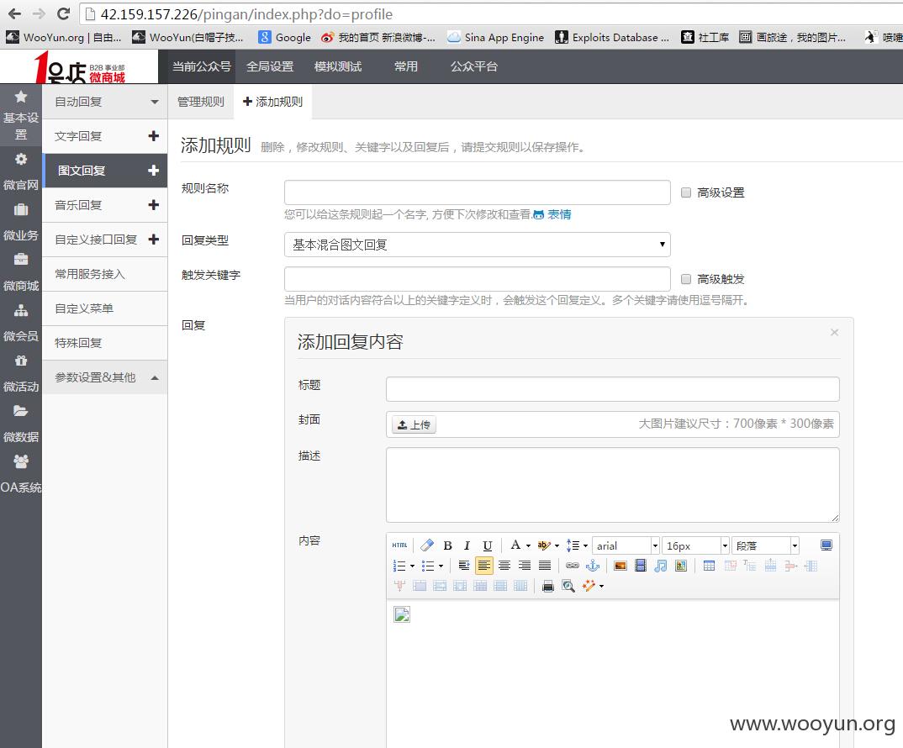Enable the 高级设置 checkbox
Viewport: 903px width, 748px height.
tap(686, 192)
